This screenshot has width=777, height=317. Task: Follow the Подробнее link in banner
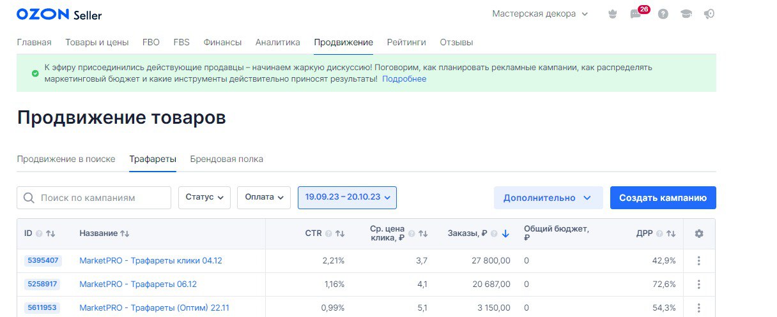(404, 79)
